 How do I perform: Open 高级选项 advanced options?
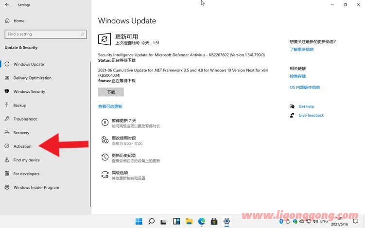pyautogui.click(x=120, y=173)
